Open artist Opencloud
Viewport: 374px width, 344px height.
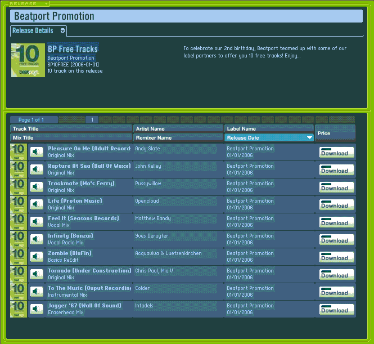coord(147,201)
